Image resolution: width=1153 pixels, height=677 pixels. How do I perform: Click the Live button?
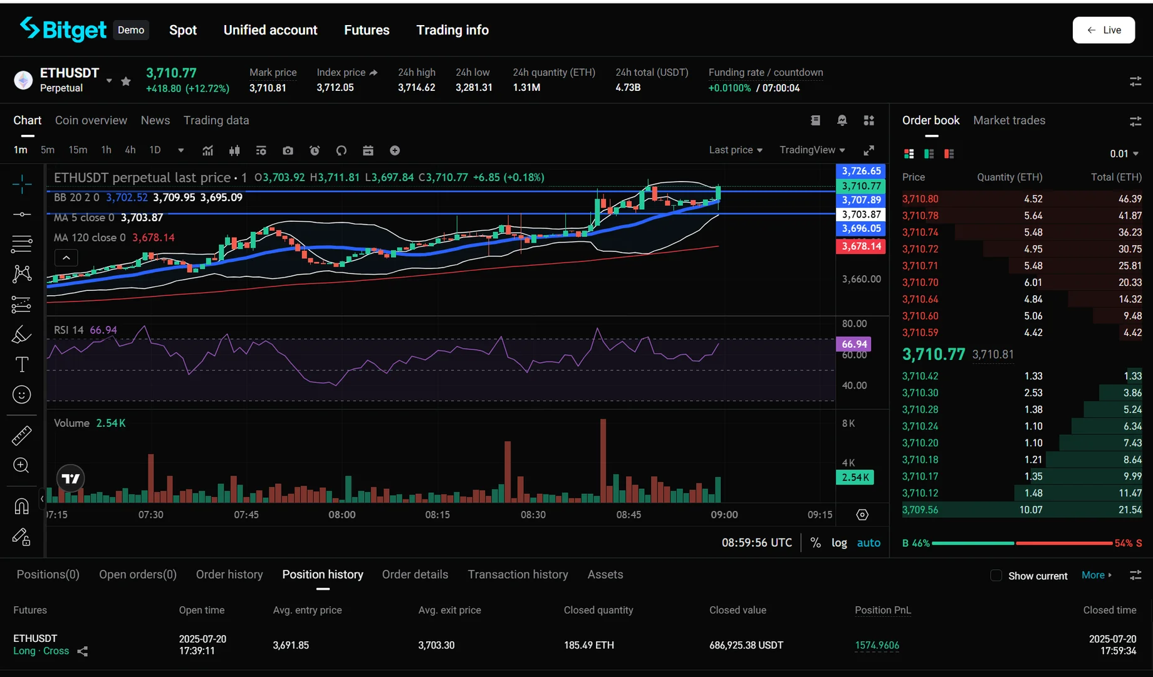point(1103,30)
